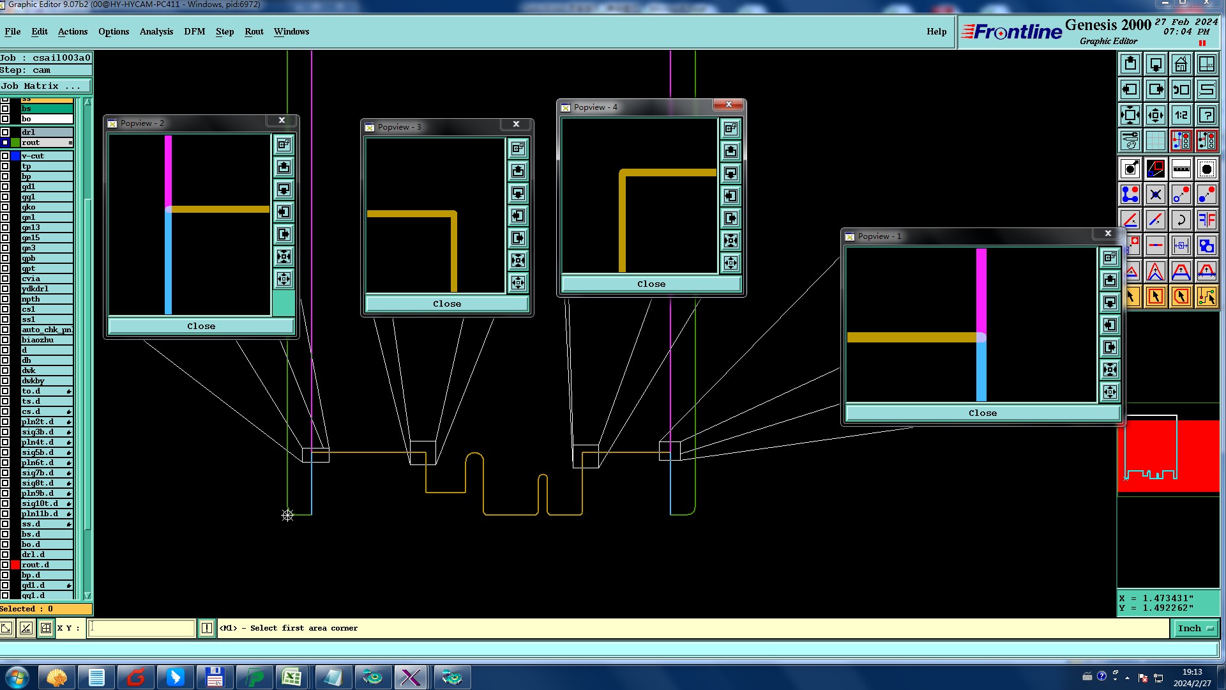Expand the small box icon on rout layer
Image resolution: width=1226 pixels, height=690 pixels.
click(70, 142)
